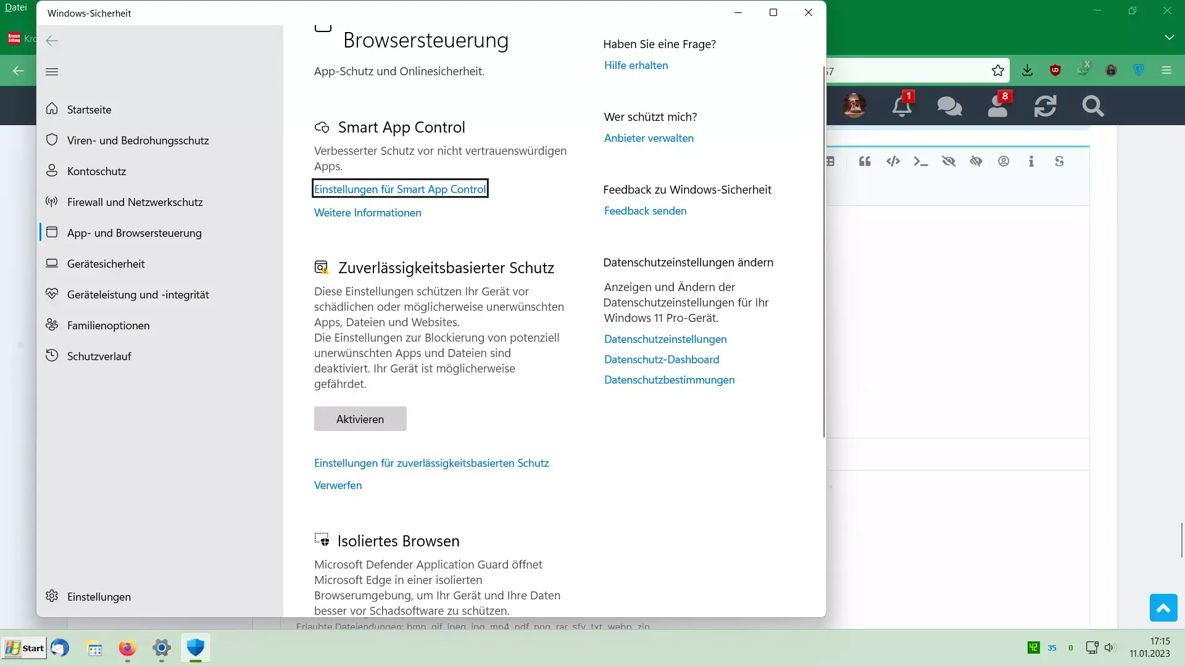Open Schutzverlauf history section
Screen dimensions: 1185x666
tap(99, 356)
